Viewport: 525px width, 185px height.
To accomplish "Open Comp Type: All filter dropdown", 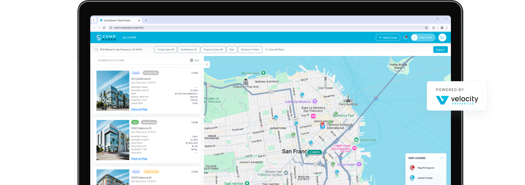I will 165,50.
